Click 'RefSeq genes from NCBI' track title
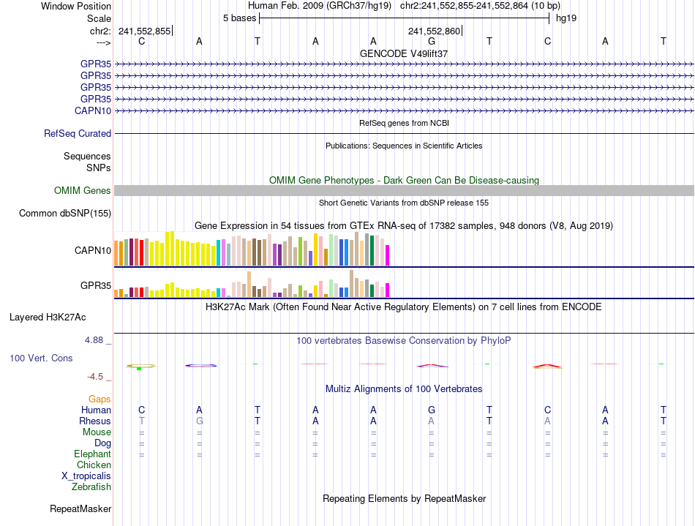Viewport: 695px width, 526px height. pos(404,123)
